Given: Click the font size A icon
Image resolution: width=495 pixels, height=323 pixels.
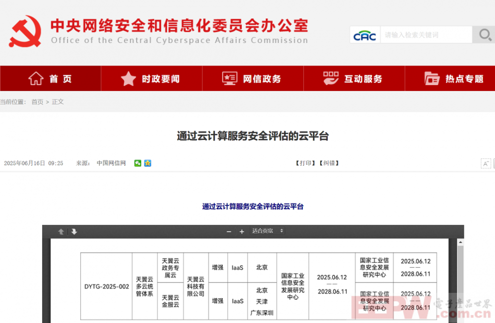Looking at the screenshot, I should click(486, 163).
